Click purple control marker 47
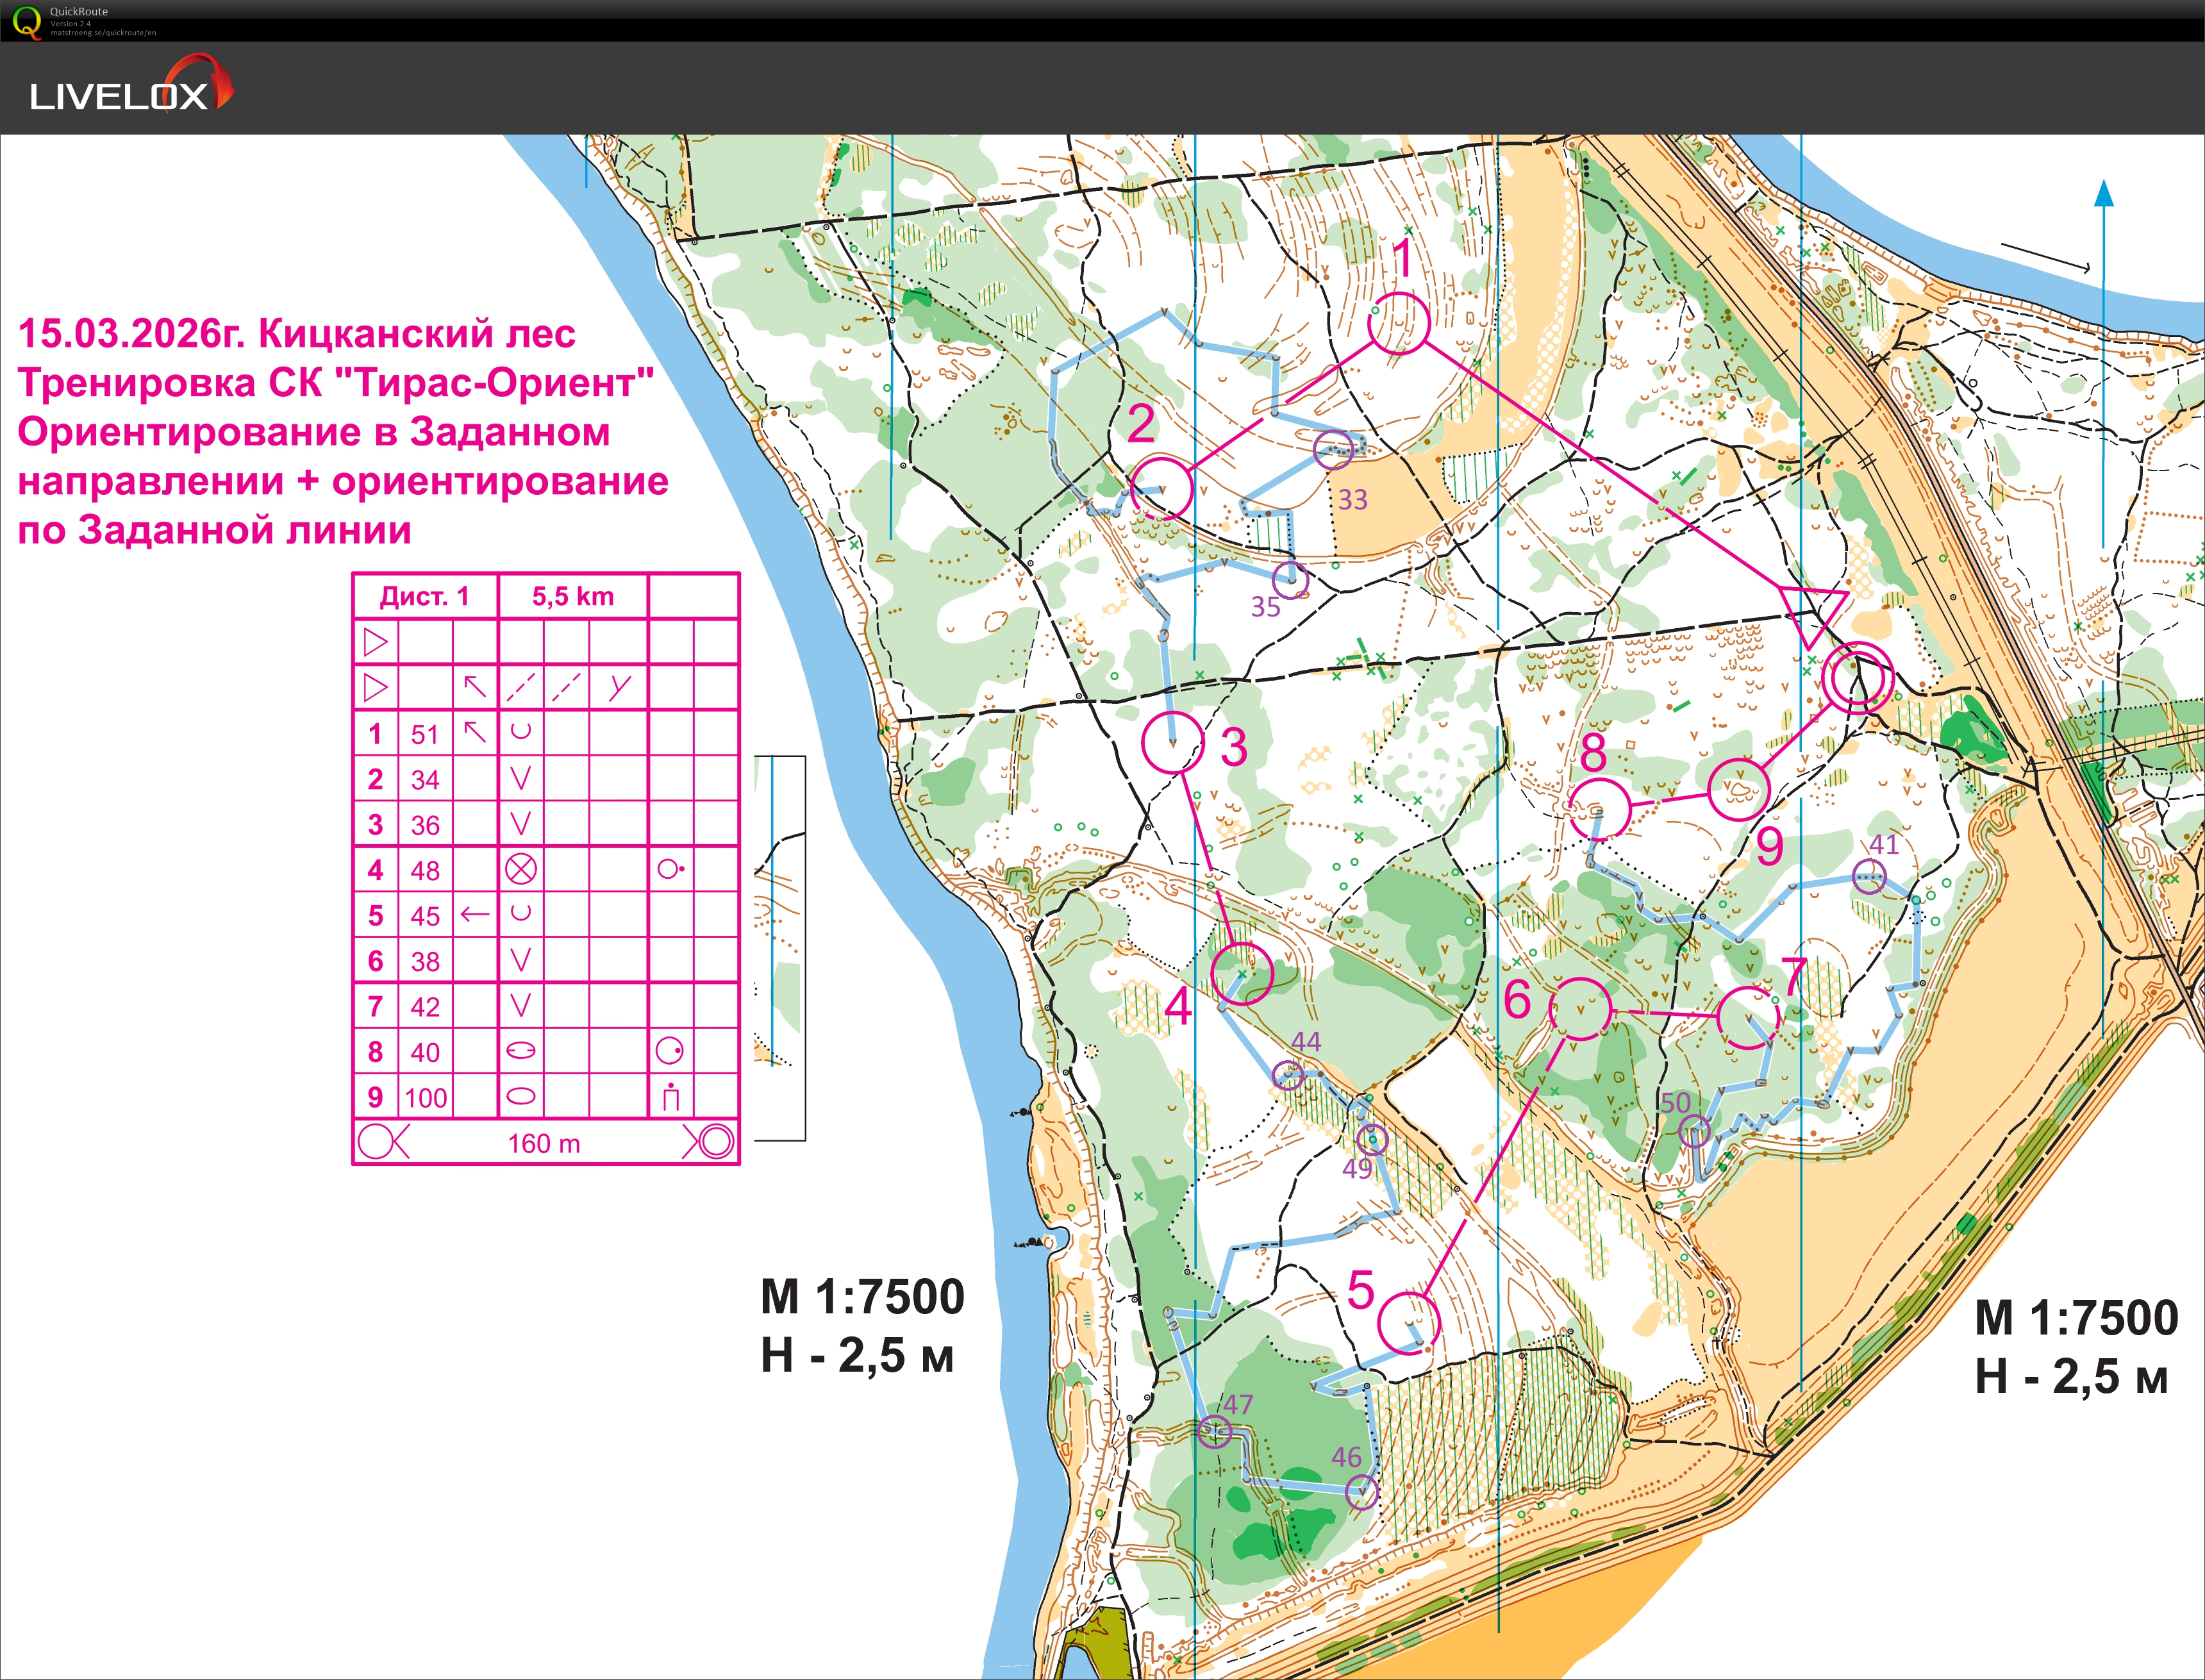Screen dimensions: 2205x1680 [1215, 1432]
